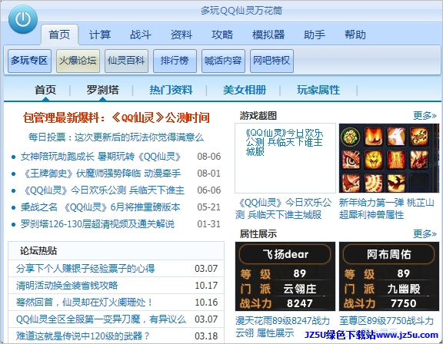The image size is (443, 344).
Task: Open the 助手 tab
Action: tap(315, 35)
